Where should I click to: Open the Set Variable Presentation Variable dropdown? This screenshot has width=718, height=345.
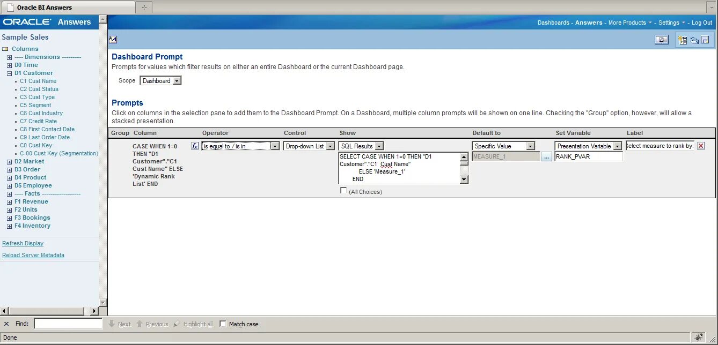pyautogui.click(x=589, y=146)
